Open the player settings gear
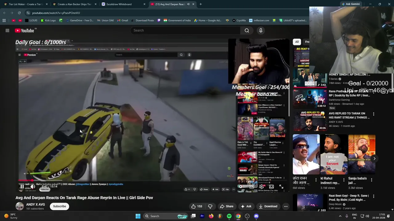This screenshot has width=394, height=221. click(262, 186)
